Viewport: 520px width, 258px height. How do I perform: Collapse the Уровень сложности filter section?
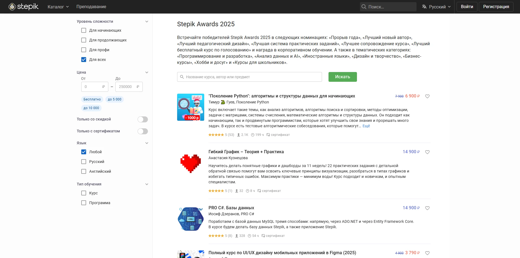click(x=147, y=22)
